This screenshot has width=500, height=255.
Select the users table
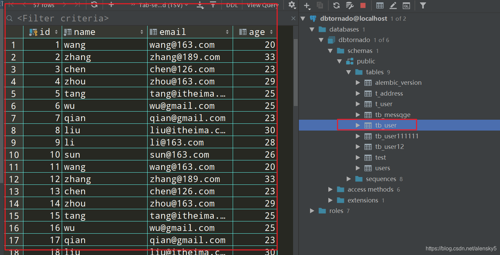click(x=383, y=168)
